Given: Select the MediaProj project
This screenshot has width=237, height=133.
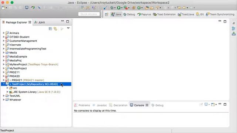Looking at the screenshot, I should 16,61.
